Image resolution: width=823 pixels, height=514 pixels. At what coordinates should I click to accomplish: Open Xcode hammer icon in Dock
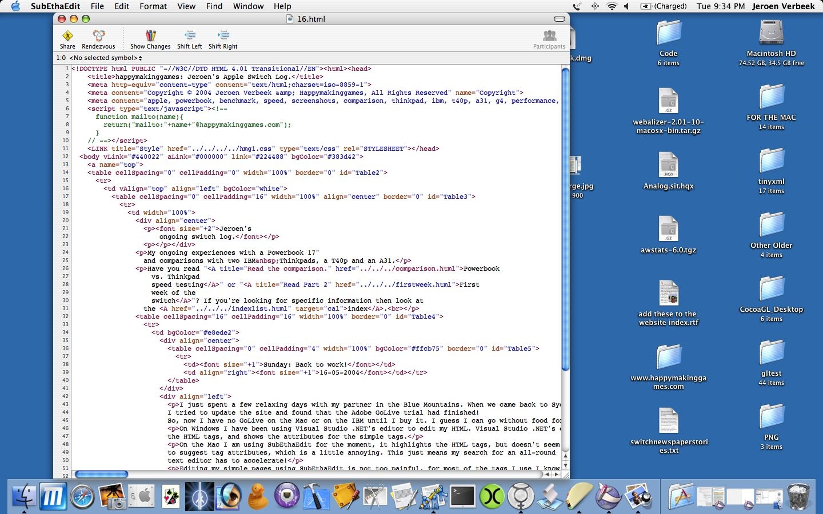click(x=316, y=496)
